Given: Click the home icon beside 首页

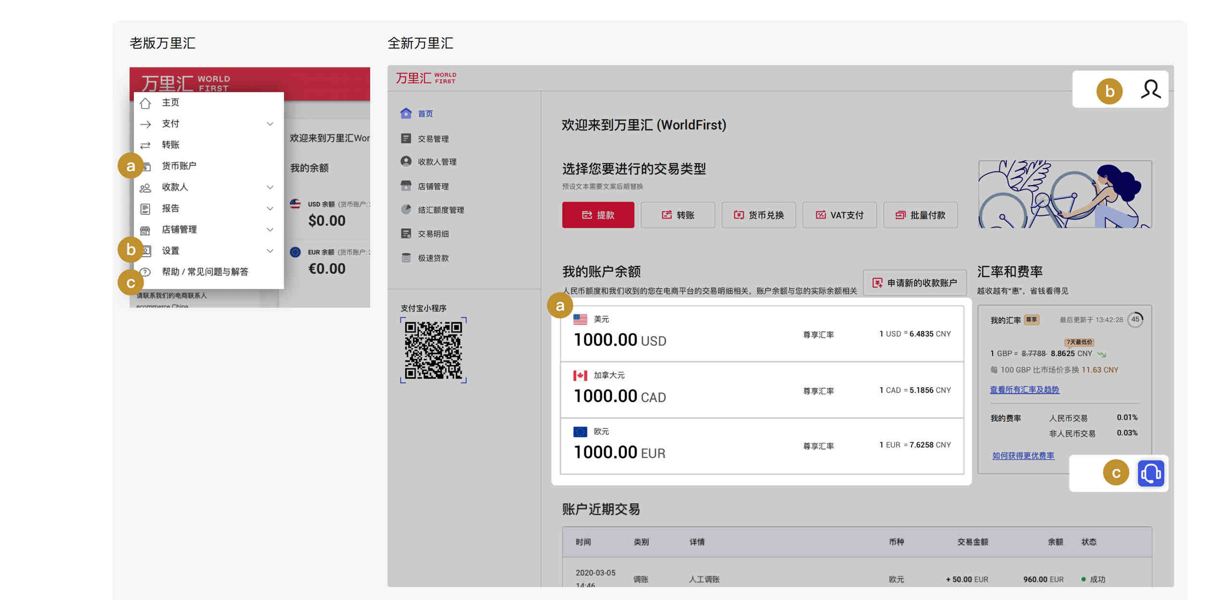Looking at the screenshot, I should pos(406,113).
